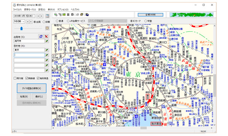Click the map's horizontal scrollbar thumb

143,128
